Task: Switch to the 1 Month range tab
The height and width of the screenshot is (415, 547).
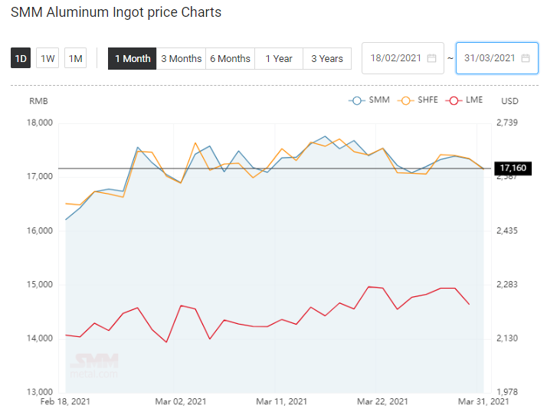Action: (133, 59)
